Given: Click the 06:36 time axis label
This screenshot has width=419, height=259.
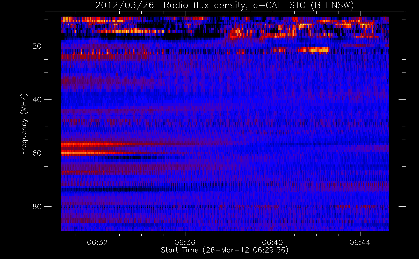Looking at the screenshot, I should point(185,243).
